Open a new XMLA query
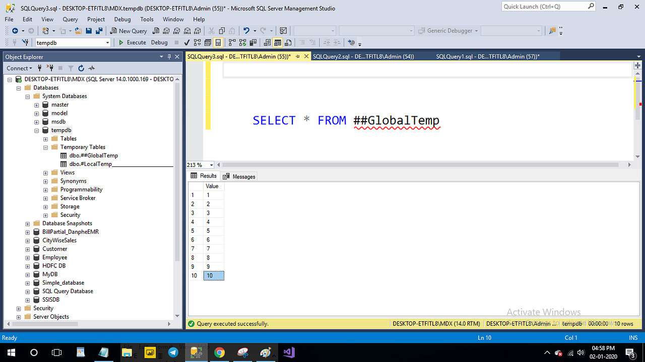Screen dimensions: 645x362 click(x=186, y=31)
